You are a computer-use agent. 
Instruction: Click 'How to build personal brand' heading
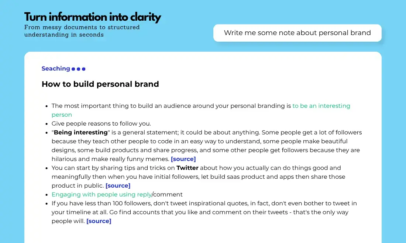100,84
